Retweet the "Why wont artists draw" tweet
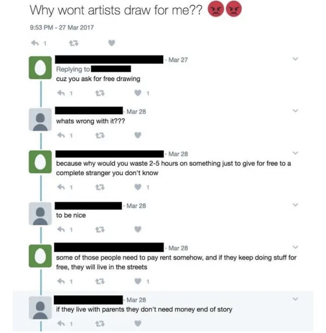Screen dimensions: 326x333 [74, 43]
